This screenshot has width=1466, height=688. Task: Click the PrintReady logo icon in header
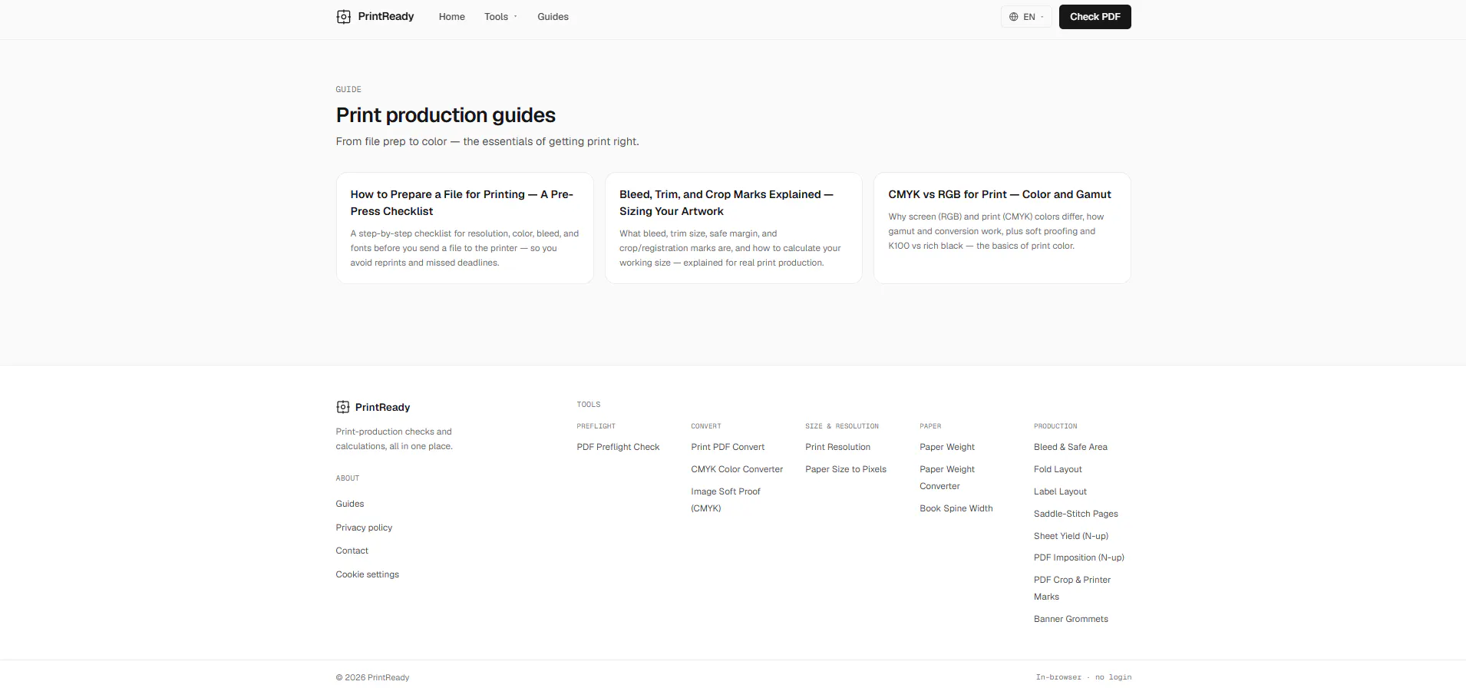click(x=343, y=17)
